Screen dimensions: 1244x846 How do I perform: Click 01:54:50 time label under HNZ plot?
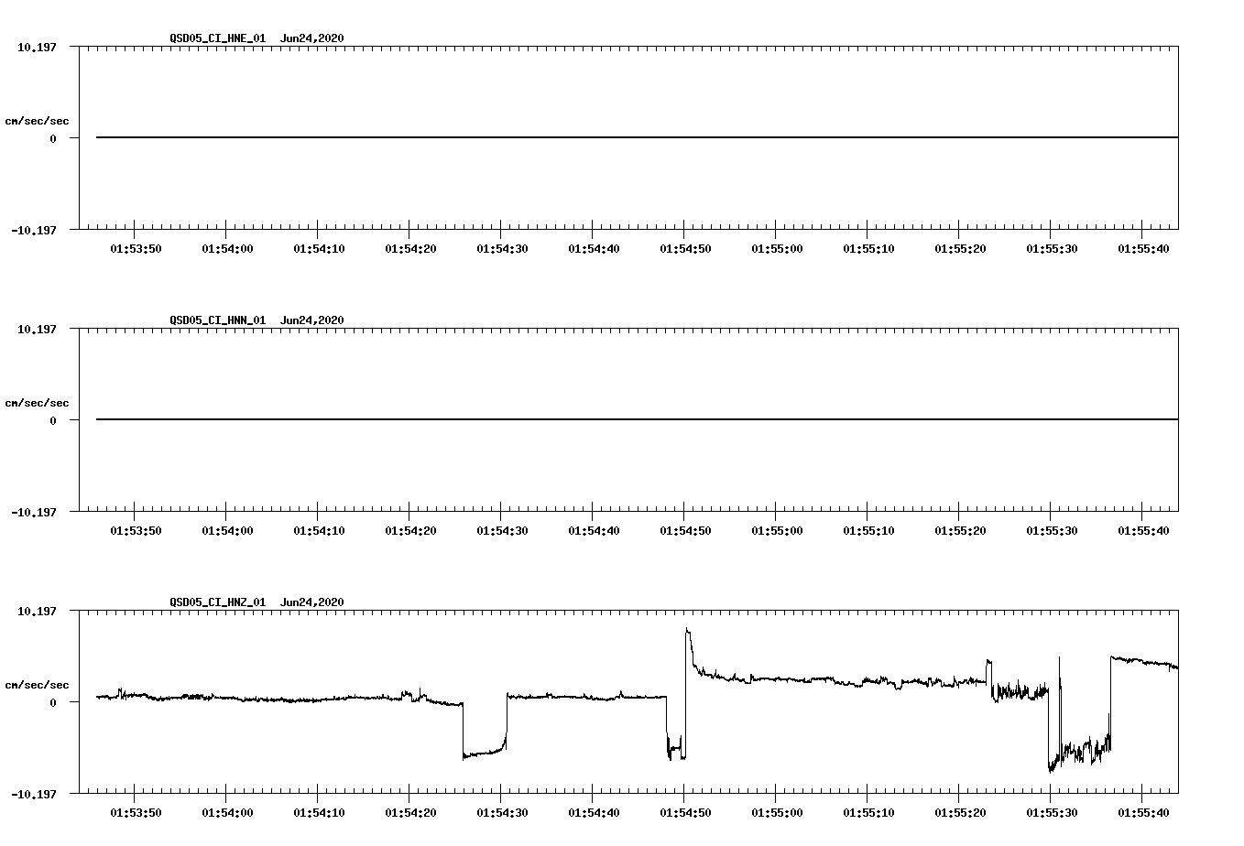click(x=685, y=812)
